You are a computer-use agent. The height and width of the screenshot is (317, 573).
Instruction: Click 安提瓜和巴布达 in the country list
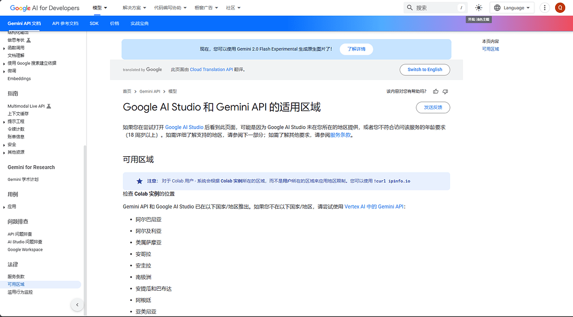pos(153,289)
